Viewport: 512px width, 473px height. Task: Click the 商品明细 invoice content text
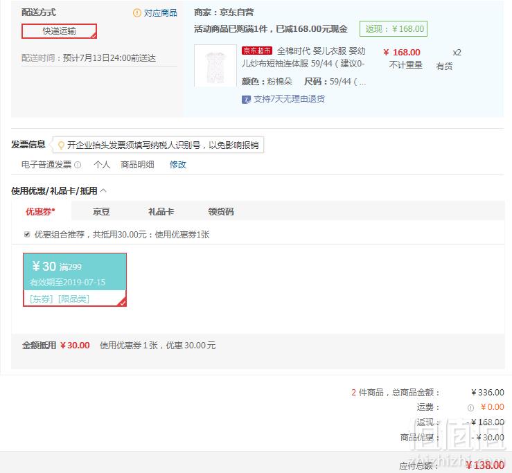[137, 165]
